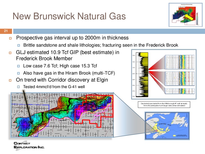Click the bullet marker beside Prospective gas interval
This screenshot has width=205, height=154.
(10, 38)
